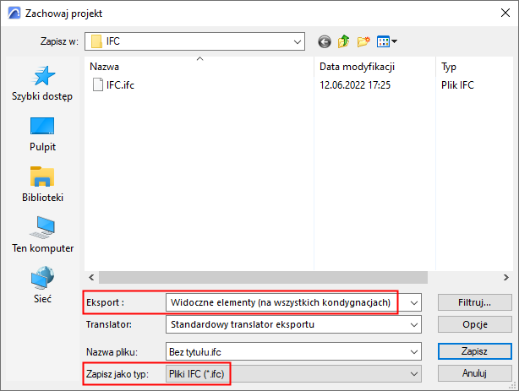Screen dimensions: 519x391
Task: Expand the Zapisz w folder dropdown
Action: pos(298,41)
